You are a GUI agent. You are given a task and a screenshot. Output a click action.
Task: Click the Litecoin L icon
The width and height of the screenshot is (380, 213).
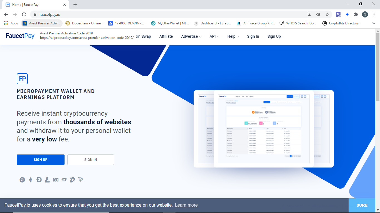[x=47, y=180]
